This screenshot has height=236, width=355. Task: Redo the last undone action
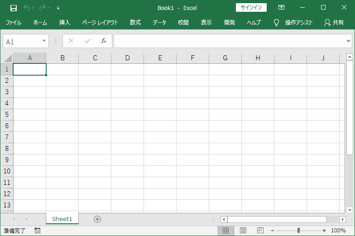click(43, 8)
